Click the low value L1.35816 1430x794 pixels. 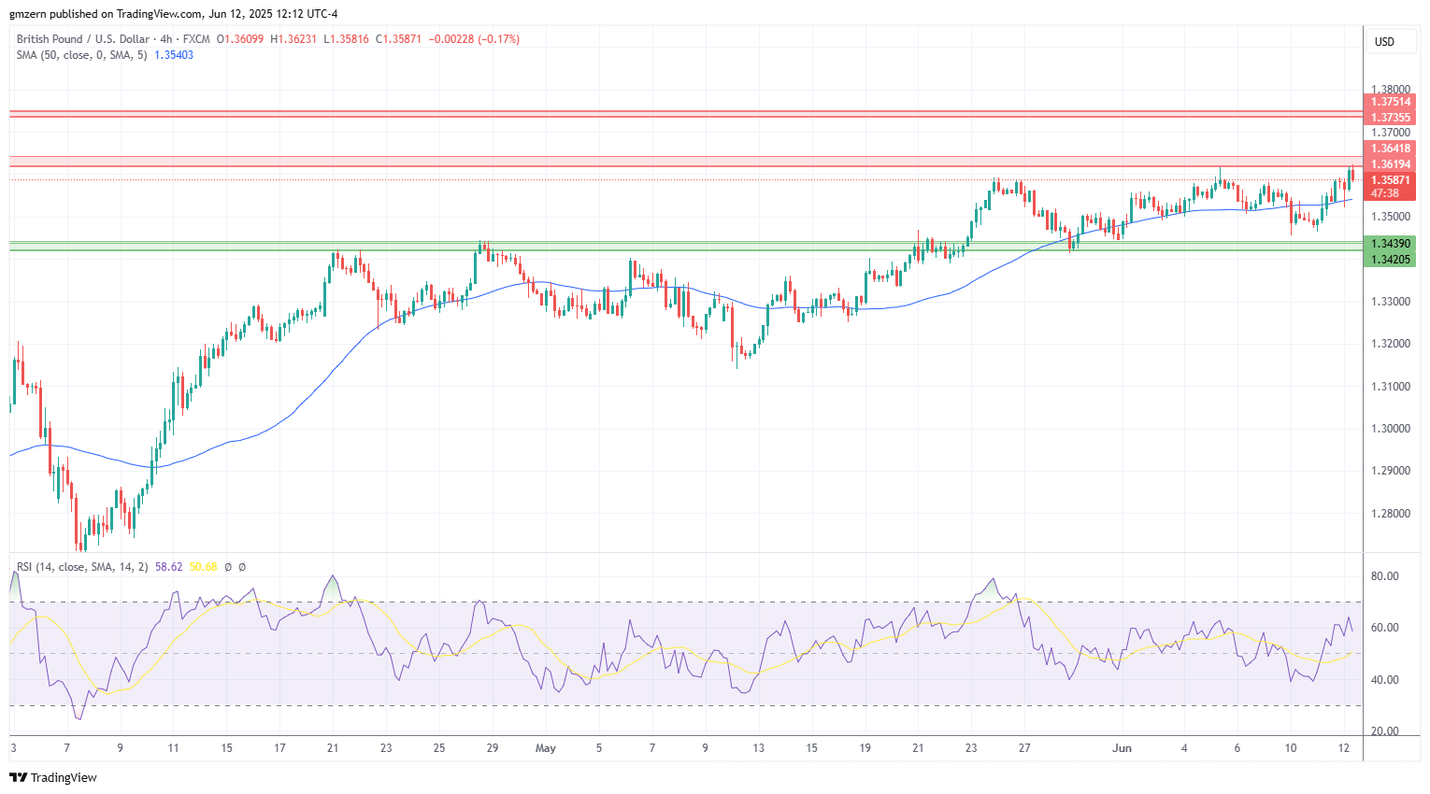347,39
